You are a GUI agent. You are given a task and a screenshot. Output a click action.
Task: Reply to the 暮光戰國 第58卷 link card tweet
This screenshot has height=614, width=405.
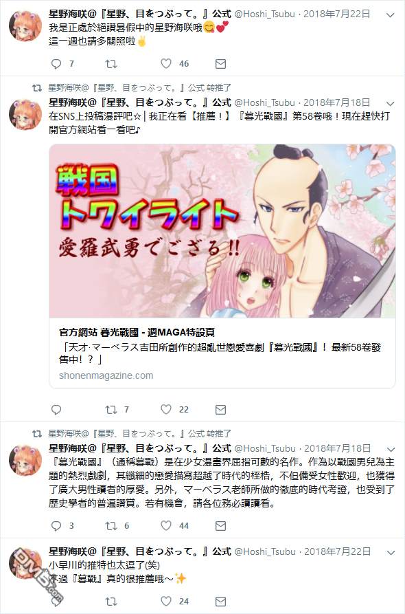point(57,410)
